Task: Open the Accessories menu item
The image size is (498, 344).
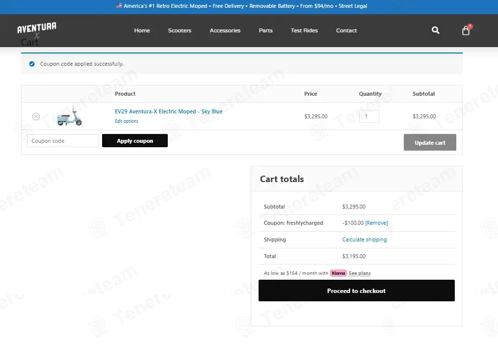Action: [x=225, y=30]
